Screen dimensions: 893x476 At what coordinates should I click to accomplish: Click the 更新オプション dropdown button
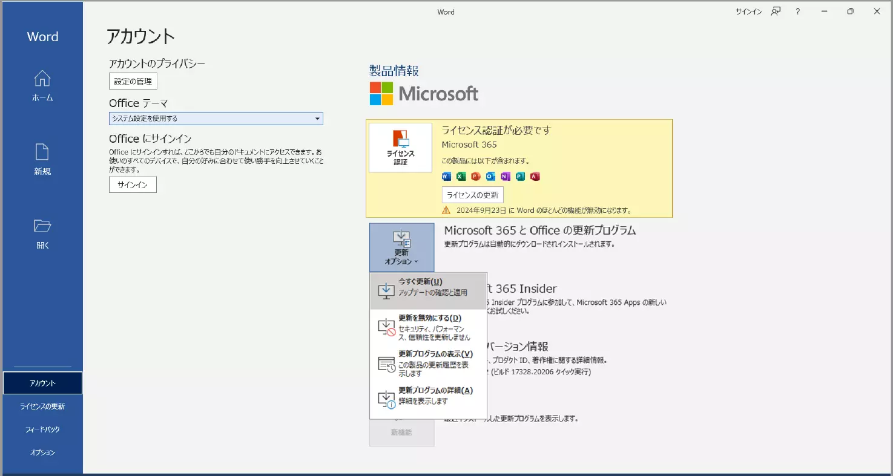[x=401, y=247]
